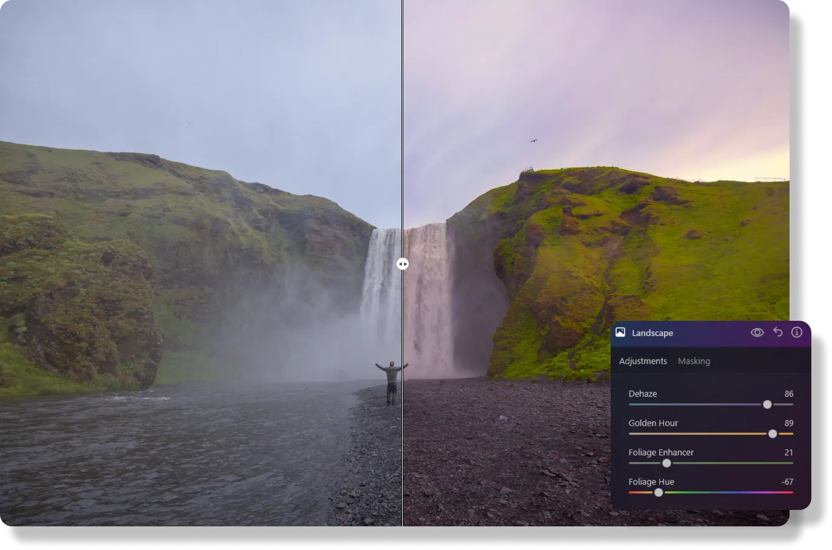Screen dimensions: 832x550
Task: Click the Golden Hour slider knob
Action: coord(773,434)
